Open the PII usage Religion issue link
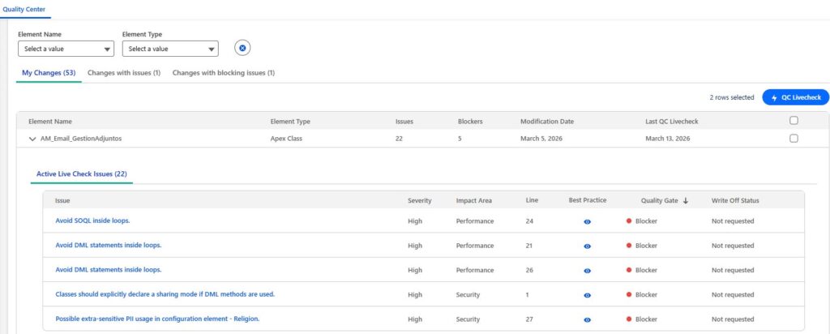This screenshot has height=334, width=830. coord(157,319)
